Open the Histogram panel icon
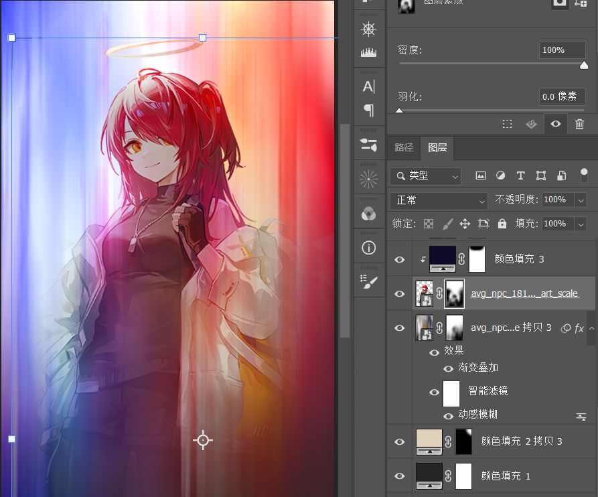Image resolution: width=598 pixels, height=497 pixels. pyautogui.click(x=368, y=52)
